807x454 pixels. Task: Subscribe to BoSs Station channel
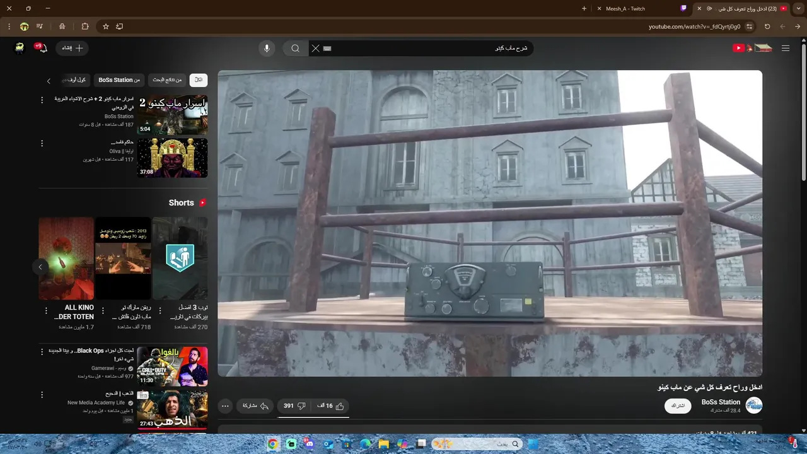click(x=678, y=405)
